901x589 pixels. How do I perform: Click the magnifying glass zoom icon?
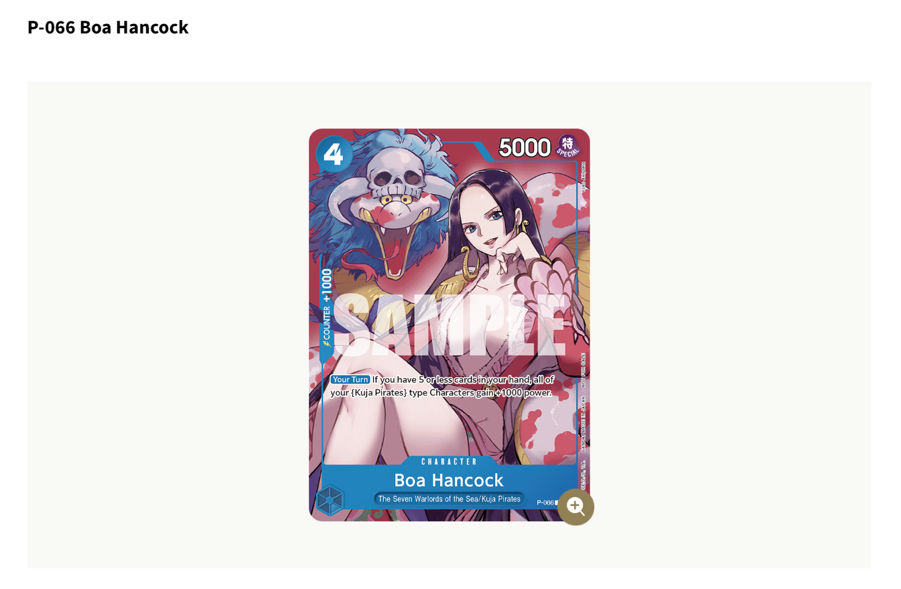[x=575, y=507]
